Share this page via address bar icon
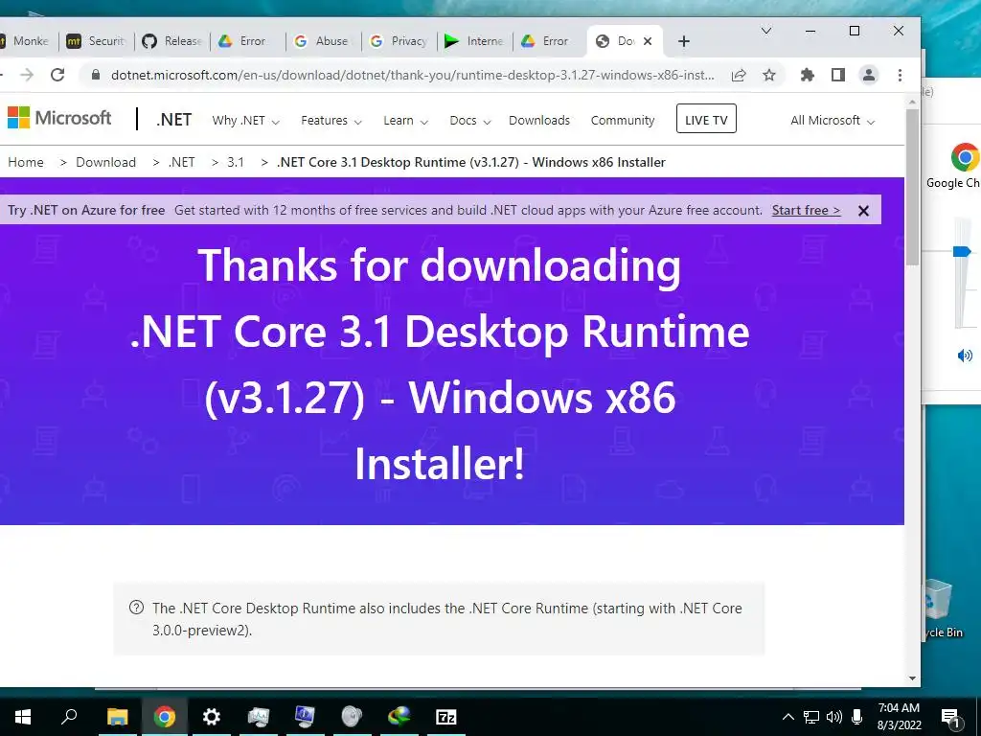 739,75
